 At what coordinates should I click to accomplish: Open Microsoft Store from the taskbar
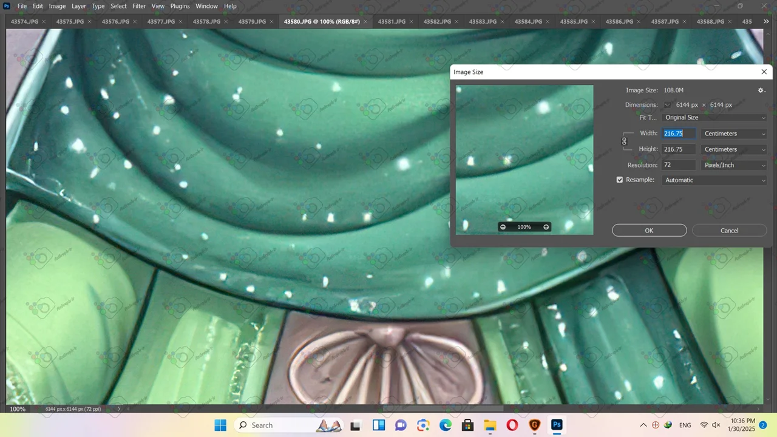pos(467,425)
